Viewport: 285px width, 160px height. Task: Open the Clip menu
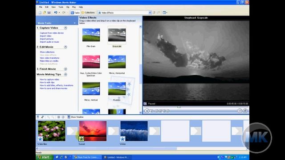click(x=68, y=7)
